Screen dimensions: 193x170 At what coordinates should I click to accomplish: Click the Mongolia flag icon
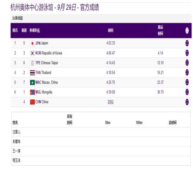[32, 92]
